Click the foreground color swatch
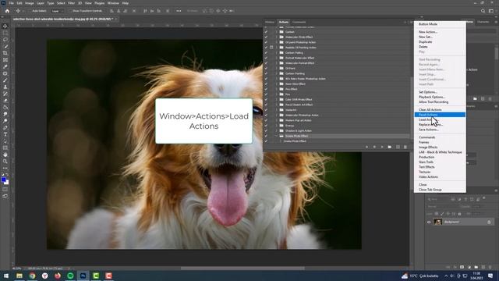 pyautogui.click(x=3, y=180)
